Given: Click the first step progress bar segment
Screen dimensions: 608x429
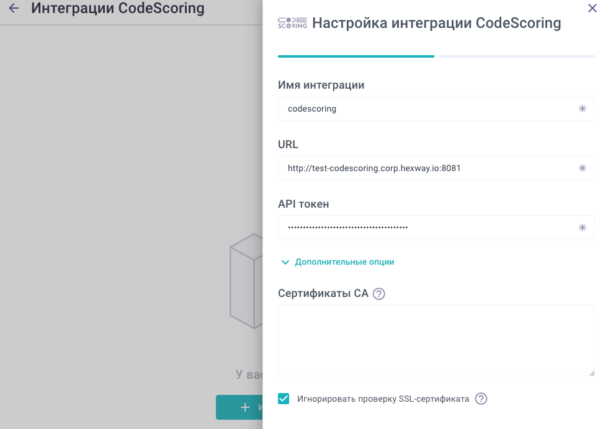Looking at the screenshot, I should tap(356, 56).
